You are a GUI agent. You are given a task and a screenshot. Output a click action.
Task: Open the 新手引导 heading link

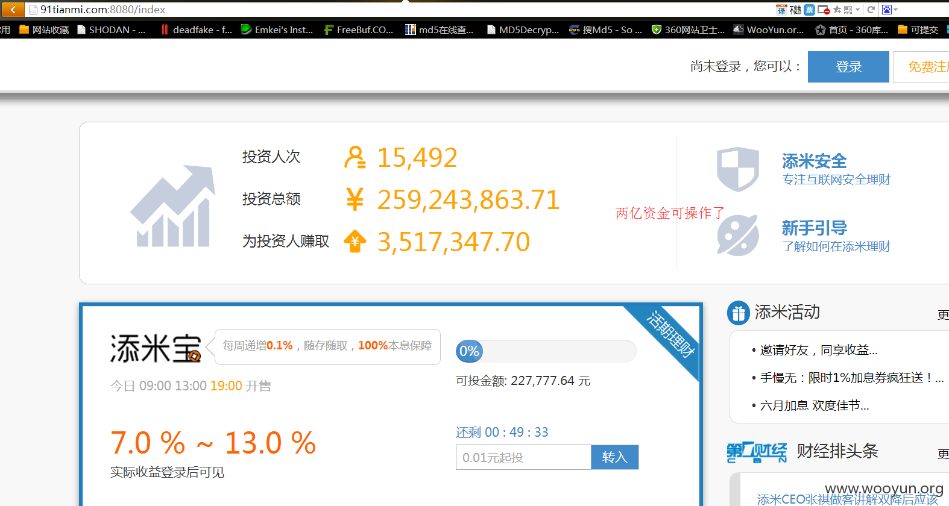click(815, 228)
